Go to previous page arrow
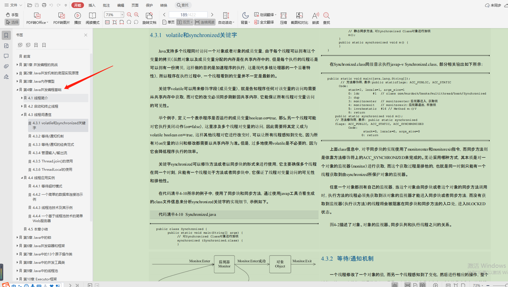 tap(164, 15)
